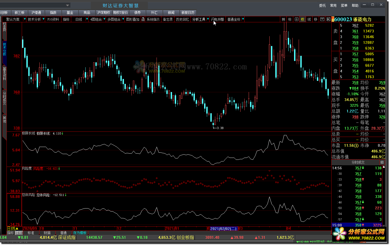
Task: Click the 标 mark tool icon
Action: click(290, 19)
